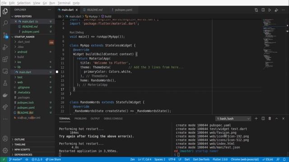
Task: Open the Live Share activity icon
Action: [5, 107]
